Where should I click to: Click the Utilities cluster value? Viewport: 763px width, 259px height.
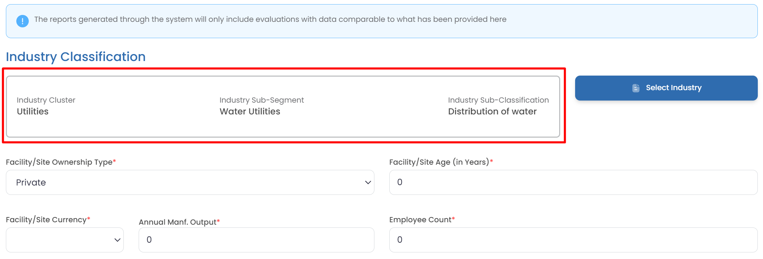[33, 112]
